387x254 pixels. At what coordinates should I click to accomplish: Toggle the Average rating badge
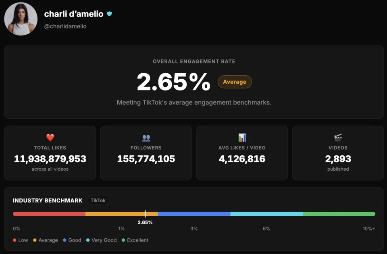tap(235, 82)
